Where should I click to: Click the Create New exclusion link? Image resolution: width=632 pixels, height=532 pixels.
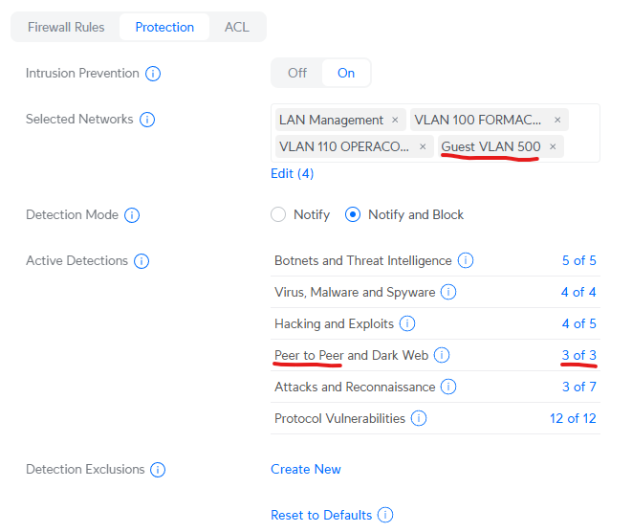click(305, 470)
